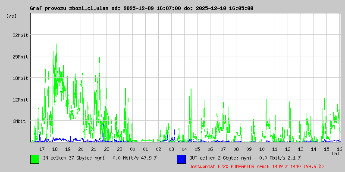The width and height of the screenshot is (345, 172).
Task: Click the 32Mbit y-axis label
Action: [20, 35]
